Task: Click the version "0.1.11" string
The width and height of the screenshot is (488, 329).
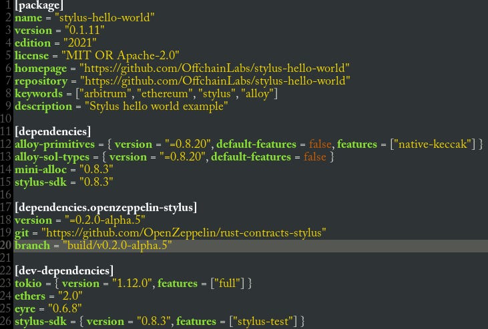Action: [x=84, y=31]
